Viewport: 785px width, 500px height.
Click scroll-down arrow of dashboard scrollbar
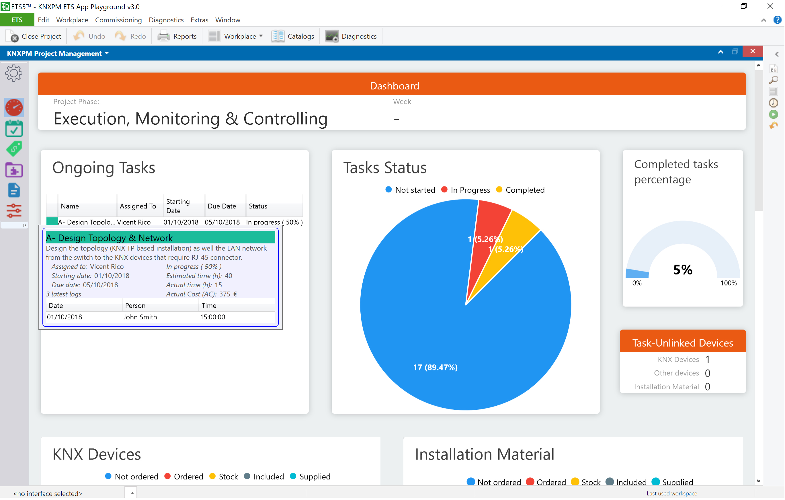tap(759, 481)
